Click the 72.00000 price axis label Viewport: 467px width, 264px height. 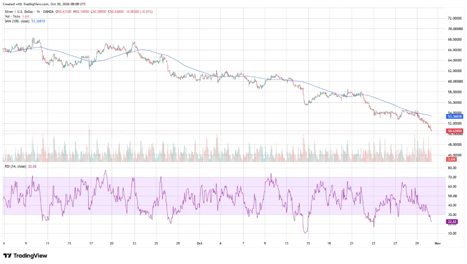coord(455,18)
